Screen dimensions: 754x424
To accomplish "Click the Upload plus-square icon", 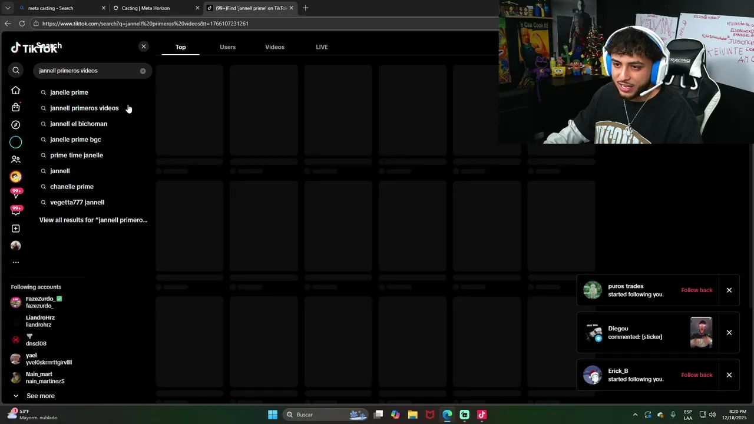I will click(x=16, y=228).
